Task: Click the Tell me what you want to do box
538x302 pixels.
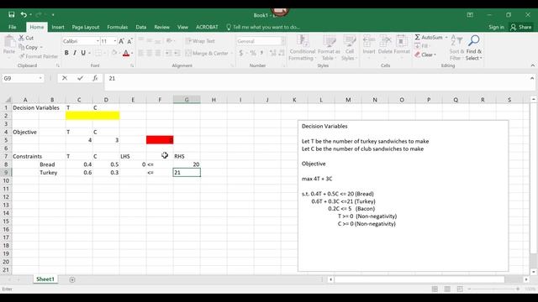Action: coord(263,27)
